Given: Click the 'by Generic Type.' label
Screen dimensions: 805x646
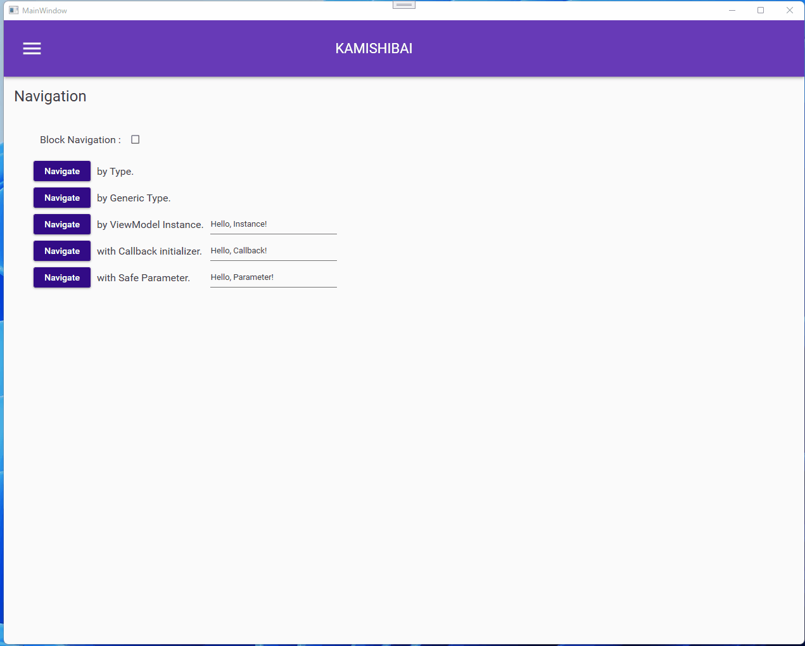Looking at the screenshot, I should pos(134,198).
